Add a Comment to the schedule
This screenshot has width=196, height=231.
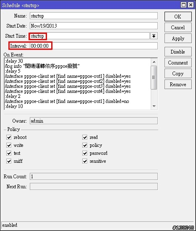(178, 63)
